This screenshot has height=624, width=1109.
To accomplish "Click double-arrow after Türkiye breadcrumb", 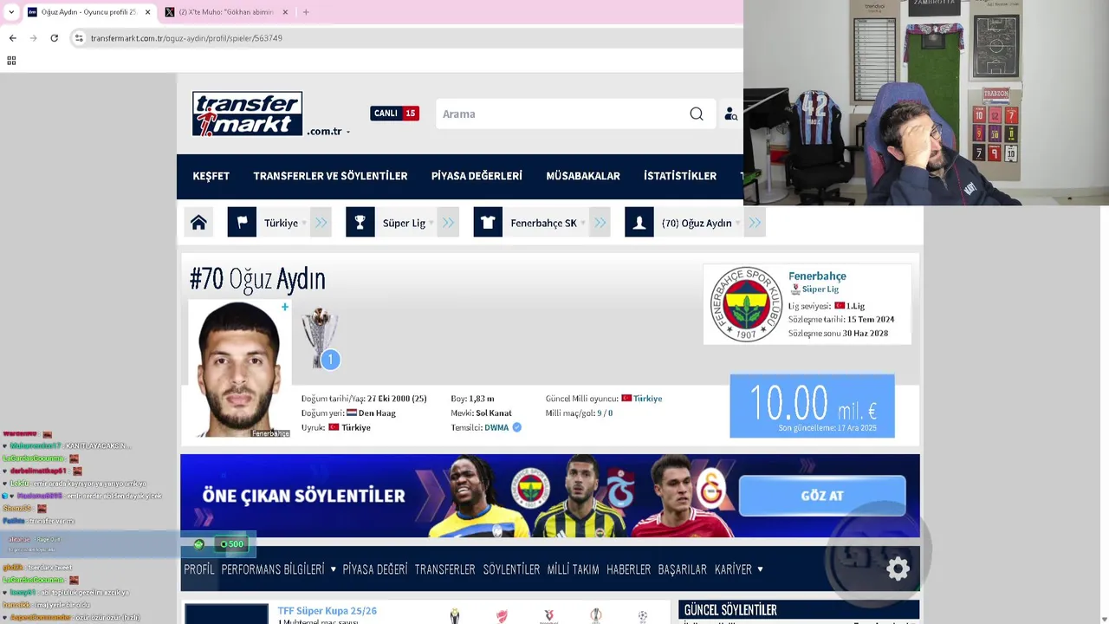I will point(321,223).
